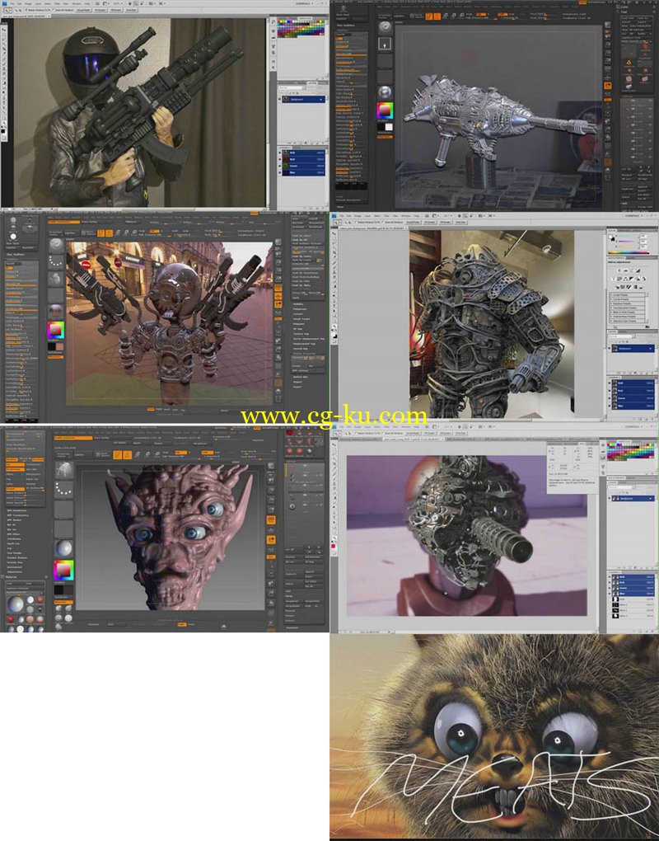Click foreground color square in gun-holder Photoshop toolbox
The width and height of the screenshot is (659, 841).
click(x=2, y=131)
